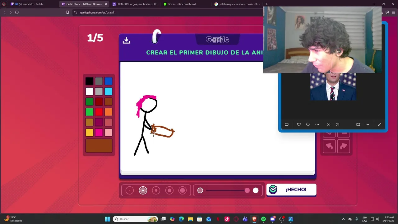398x224 pixels.
Task: Open the weather widget showing 22°C
Action: 13,219
